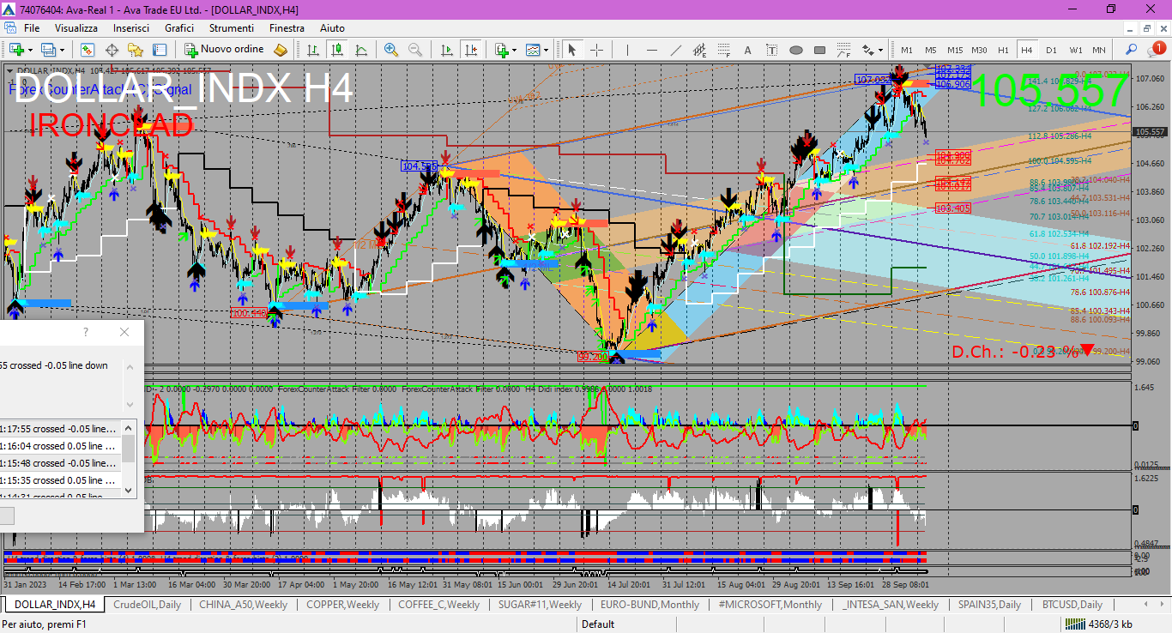This screenshot has width=1172, height=633.
Task: Select the Text 'A' tool
Action: 748,50
